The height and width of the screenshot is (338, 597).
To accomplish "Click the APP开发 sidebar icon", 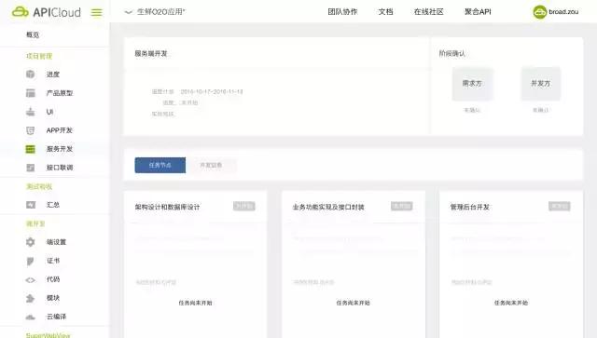I will click(31, 130).
